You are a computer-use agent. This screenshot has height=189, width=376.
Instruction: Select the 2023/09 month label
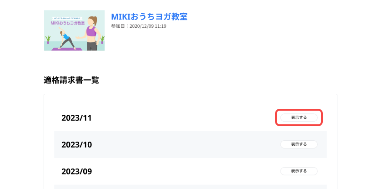(x=76, y=172)
